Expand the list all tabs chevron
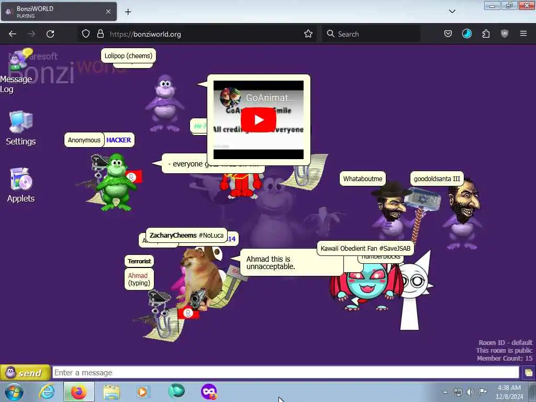Viewport: 536px width, 402px height. [452, 12]
